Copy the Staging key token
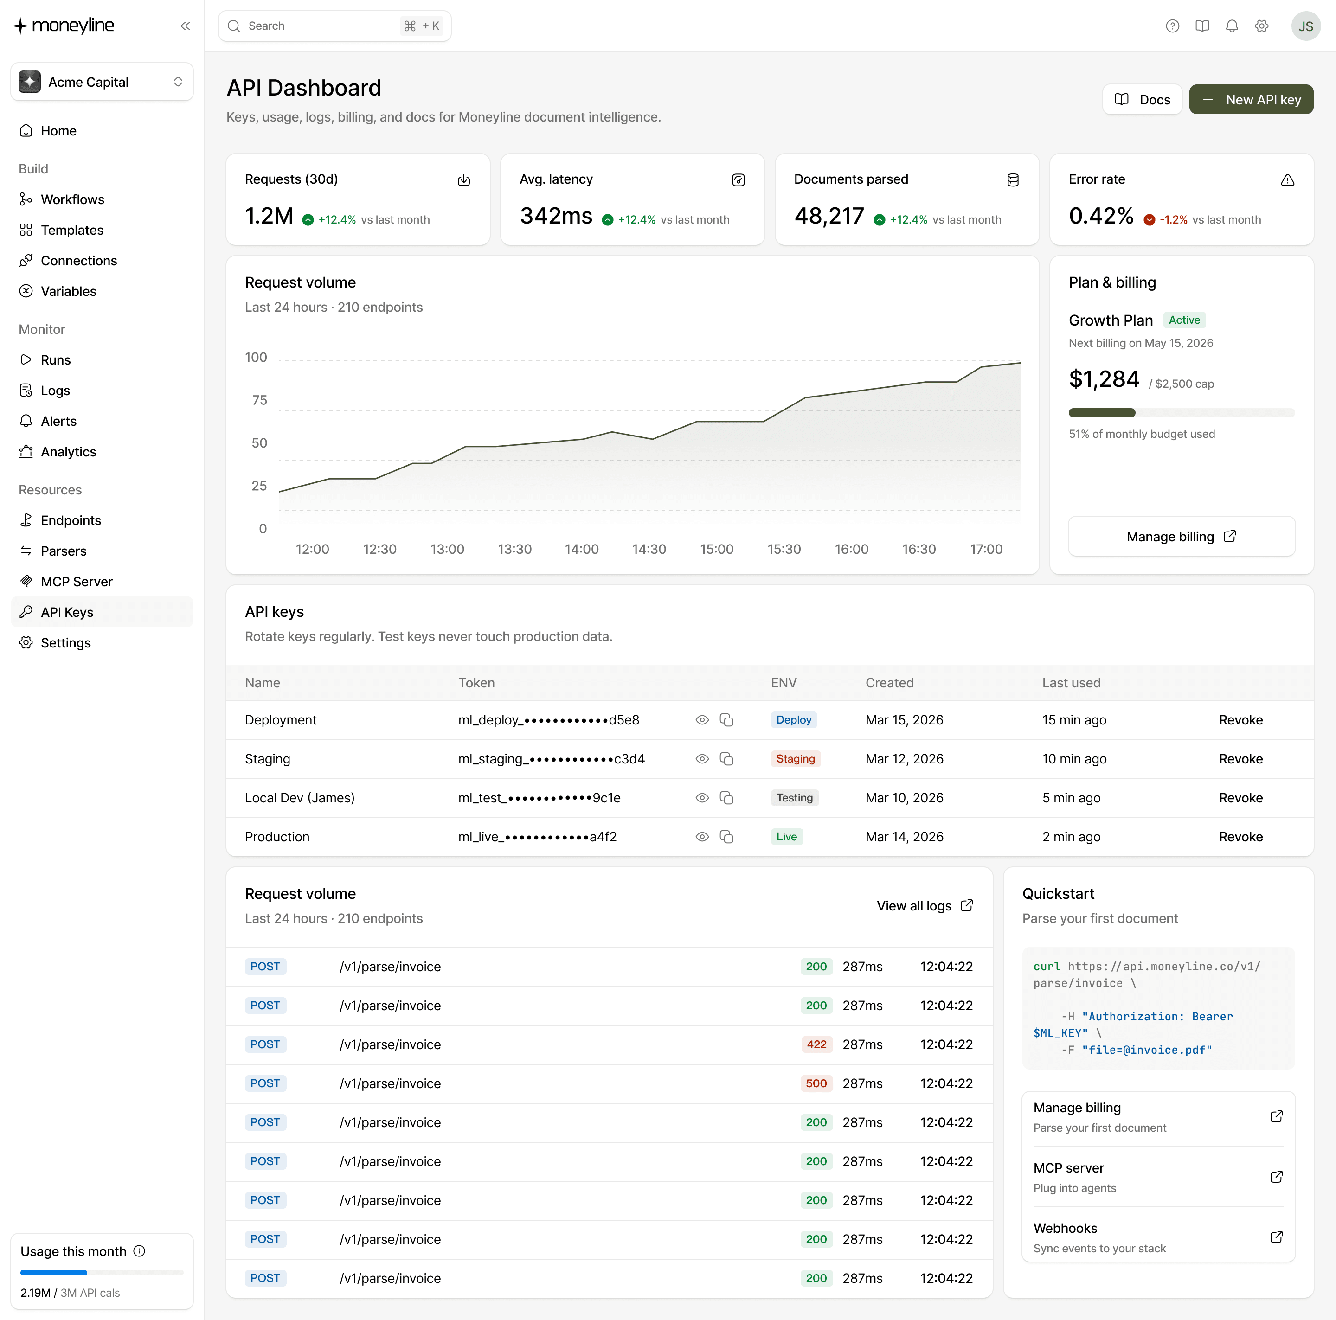Image resolution: width=1336 pixels, height=1320 pixels. (x=726, y=758)
